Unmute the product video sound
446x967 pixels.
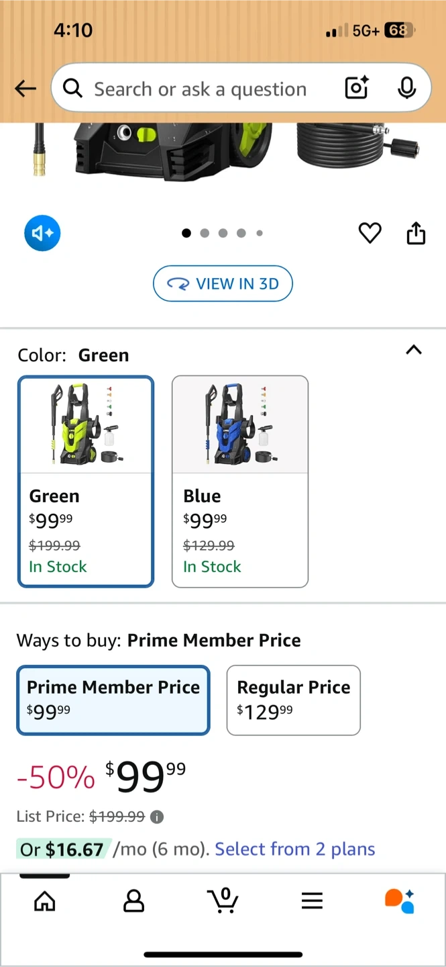click(x=42, y=233)
